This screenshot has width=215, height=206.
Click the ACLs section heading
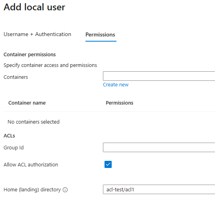pyautogui.click(x=9, y=136)
